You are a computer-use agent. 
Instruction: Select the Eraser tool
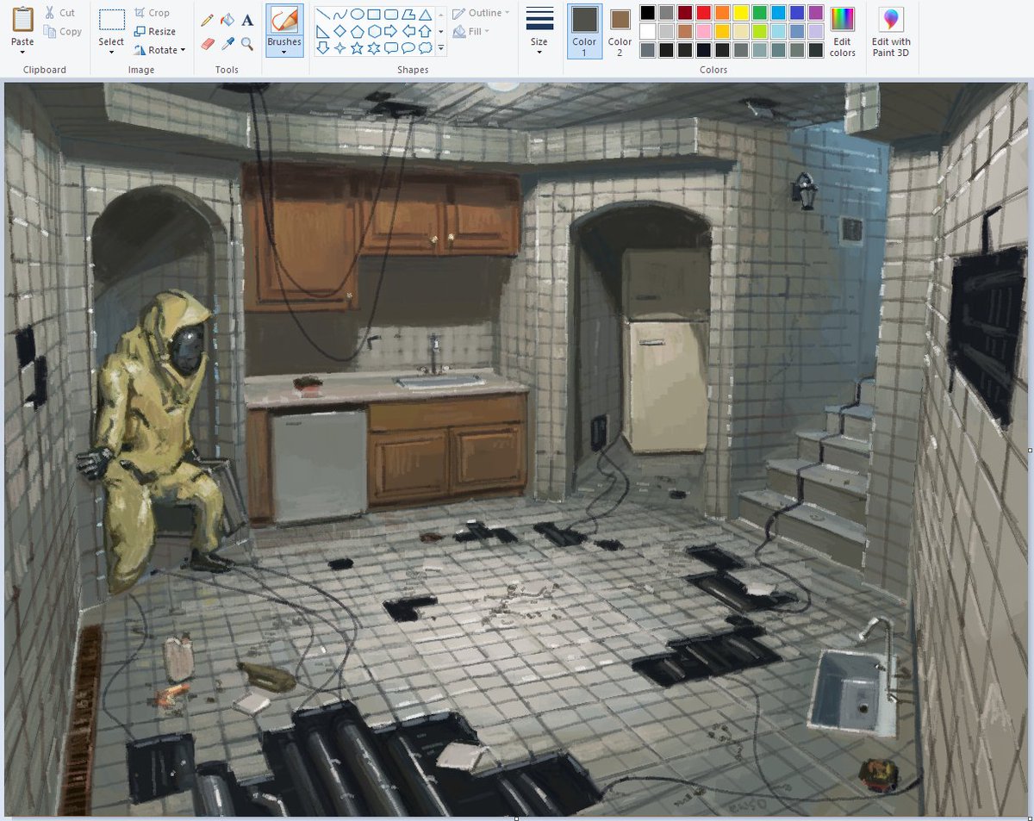coord(207,43)
